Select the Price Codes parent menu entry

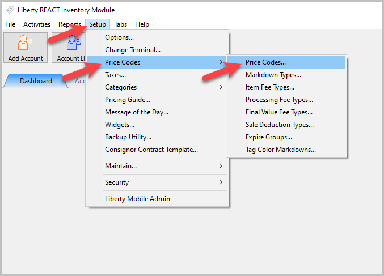[157, 62]
